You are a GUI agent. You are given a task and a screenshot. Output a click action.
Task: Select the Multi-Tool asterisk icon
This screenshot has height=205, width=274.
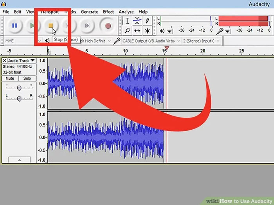[x=147, y=30]
